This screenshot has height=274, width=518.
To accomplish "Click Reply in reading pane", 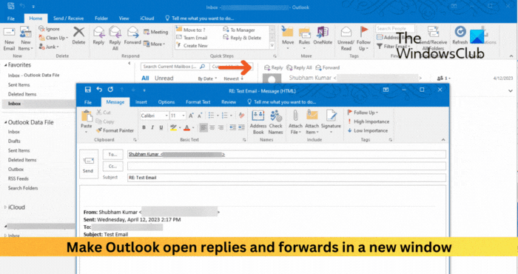I will (x=274, y=67).
